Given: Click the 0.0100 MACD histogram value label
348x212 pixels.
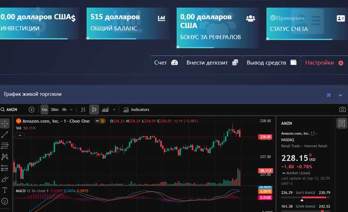Looking at the screenshot, I should coord(265,198).
